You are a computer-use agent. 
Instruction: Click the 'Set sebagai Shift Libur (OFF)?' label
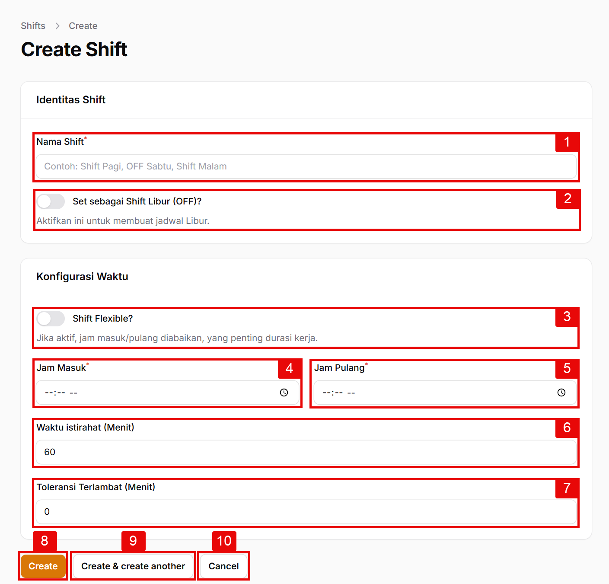click(137, 201)
